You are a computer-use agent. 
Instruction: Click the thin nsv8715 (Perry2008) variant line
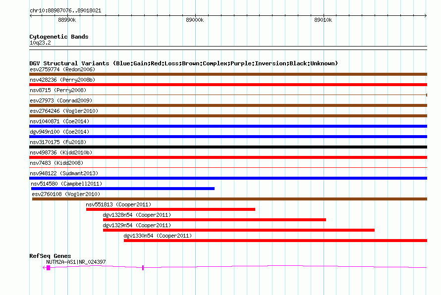click(228, 95)
